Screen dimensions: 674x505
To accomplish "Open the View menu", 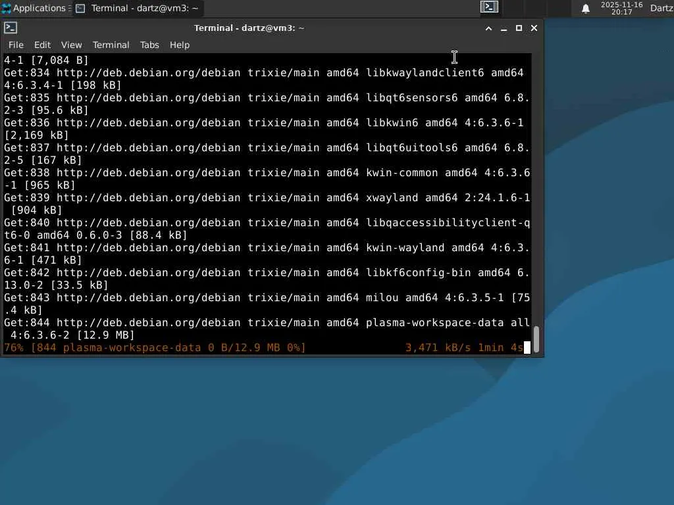I will (x=71, y=45).
